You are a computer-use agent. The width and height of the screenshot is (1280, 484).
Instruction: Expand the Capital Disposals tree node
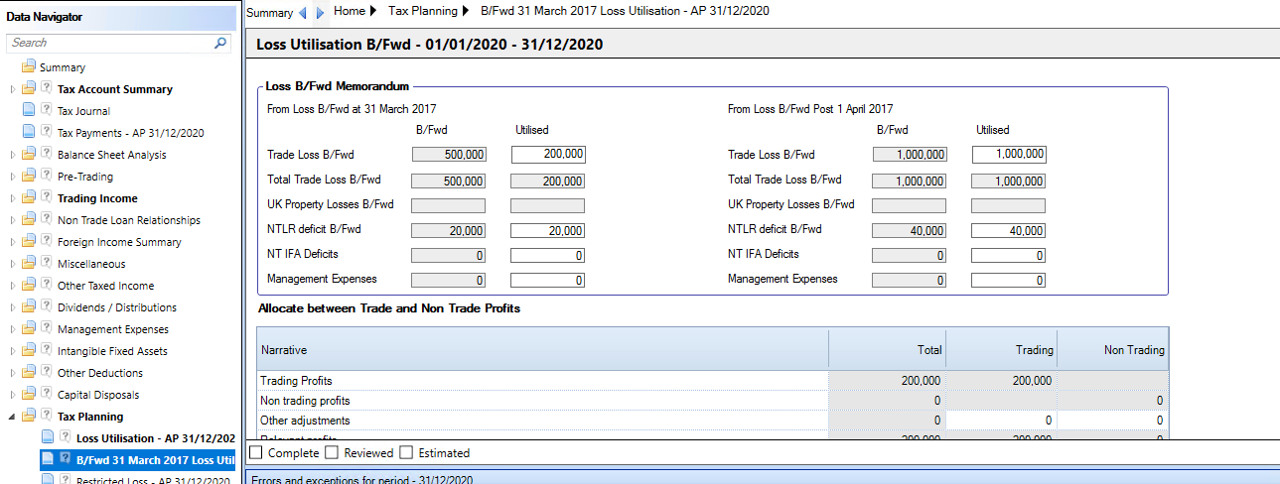click(13, 395)
